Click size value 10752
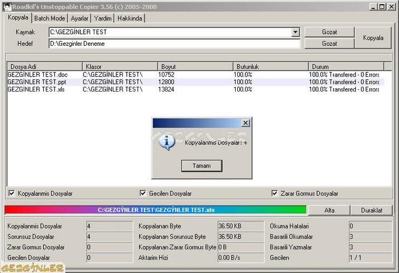Image resolution: width=399 pixels, height=273 pixels. 166,74
